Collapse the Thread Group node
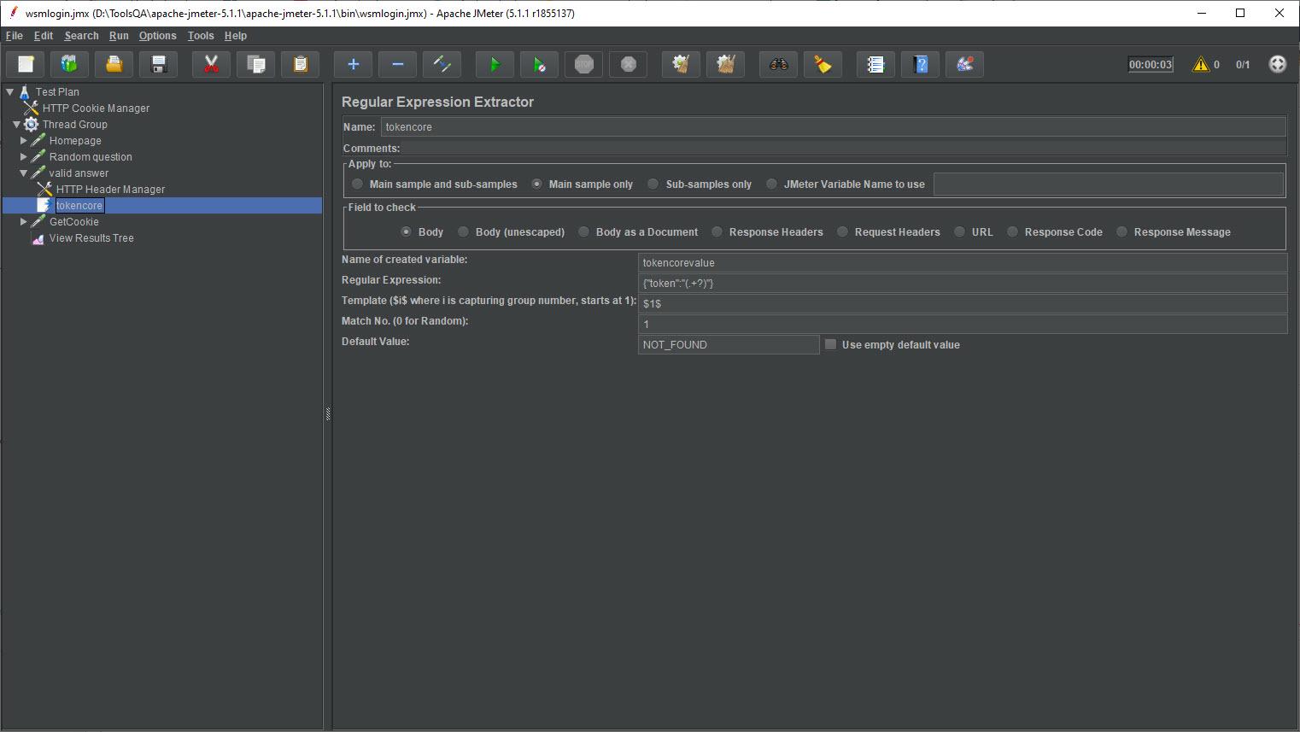The width and height of the screenshot is (1300, 732). (x=16, y=125)
